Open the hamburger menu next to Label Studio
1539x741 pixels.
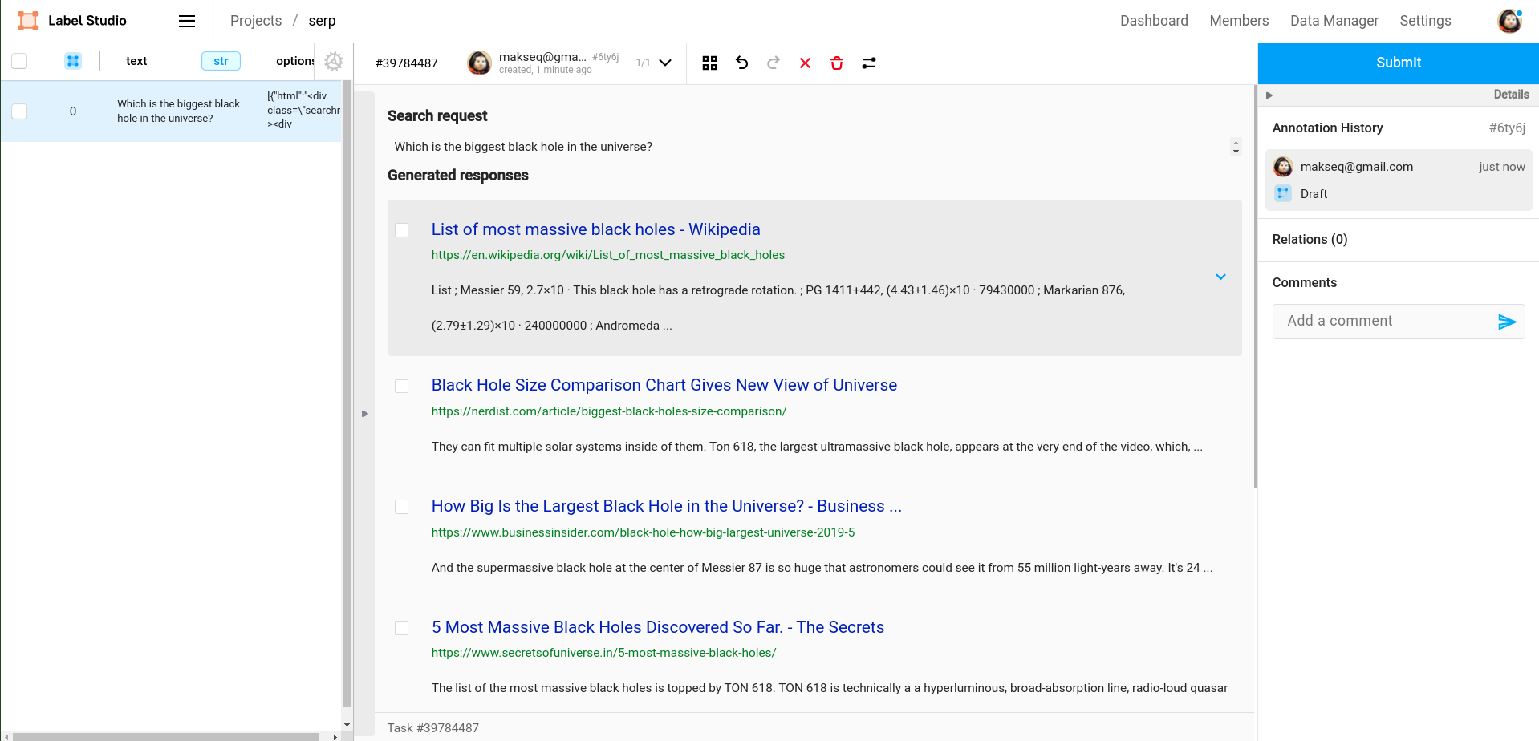tap(186, 21)
